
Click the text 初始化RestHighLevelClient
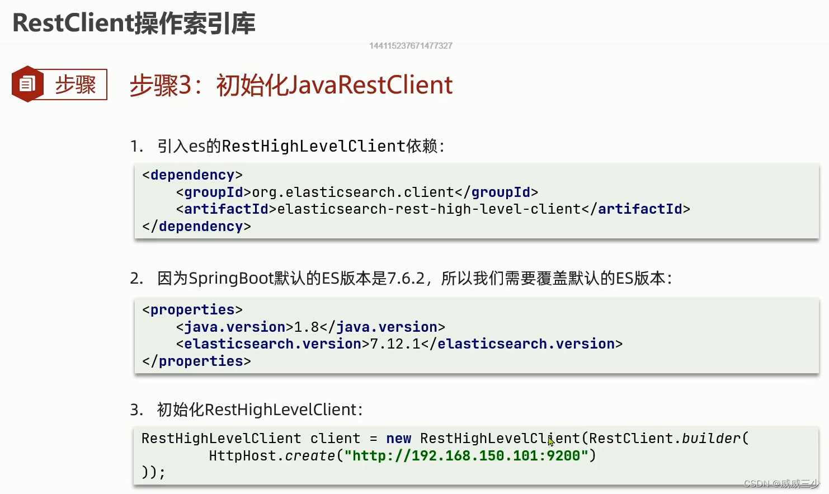coord(260,410)
